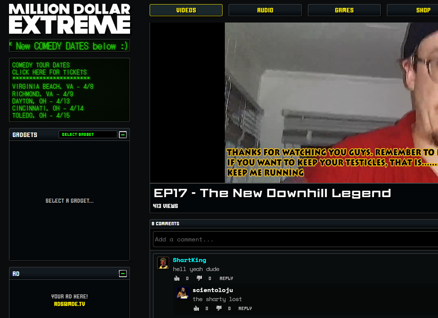Open the Select Gadget dropdown

coord(88,134)
